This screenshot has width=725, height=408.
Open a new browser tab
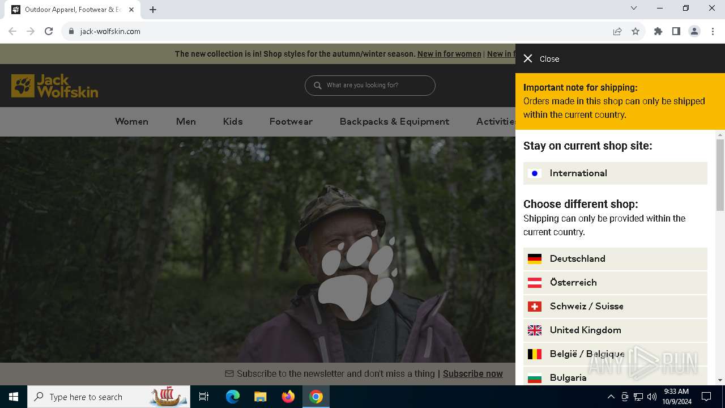pos(153,10)
